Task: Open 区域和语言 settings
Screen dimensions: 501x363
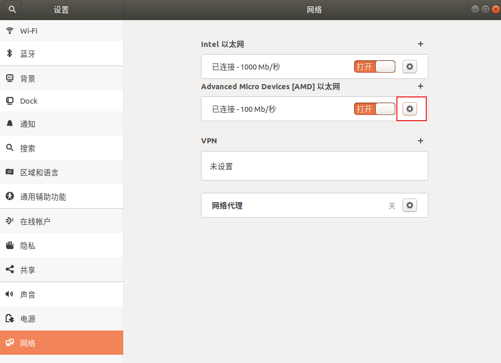Action: pos(61,172)
